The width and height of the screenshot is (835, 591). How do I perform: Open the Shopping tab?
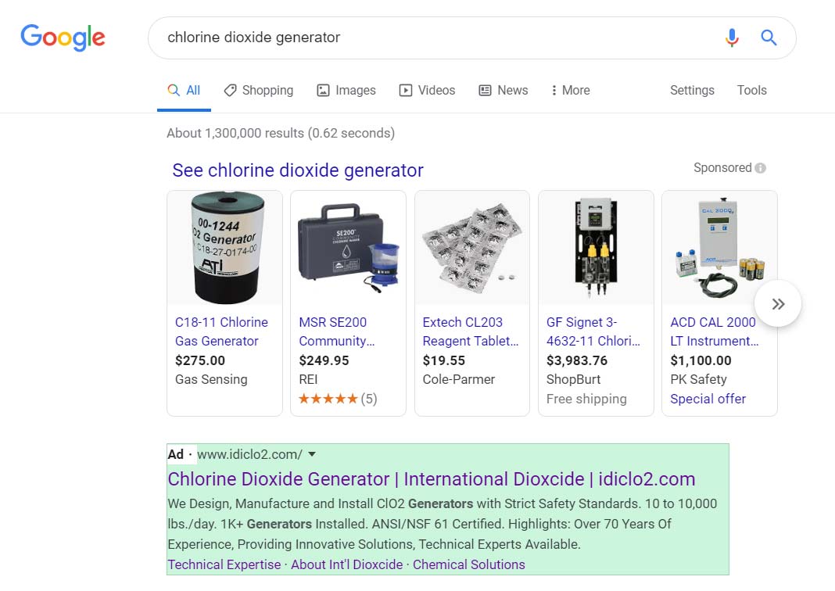pyautogui.click(x=258, y=91)
